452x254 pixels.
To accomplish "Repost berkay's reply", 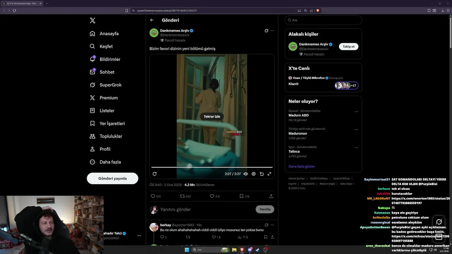I will click(188, 237).
